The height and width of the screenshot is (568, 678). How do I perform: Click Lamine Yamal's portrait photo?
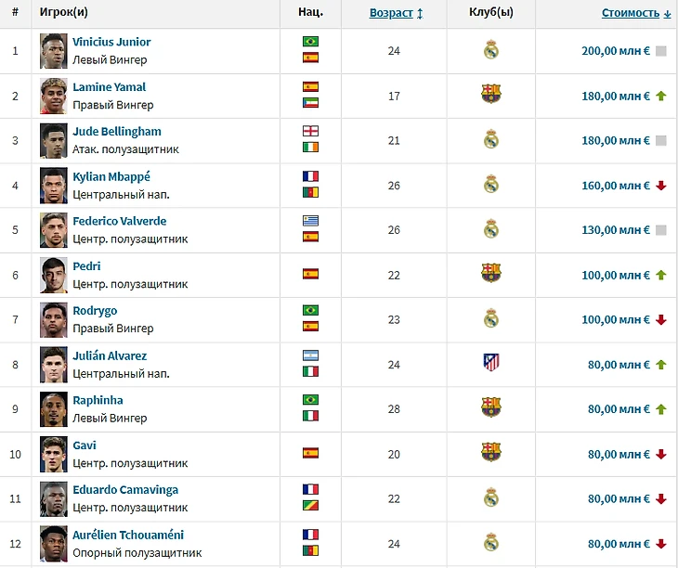click(x=55, y=95)
